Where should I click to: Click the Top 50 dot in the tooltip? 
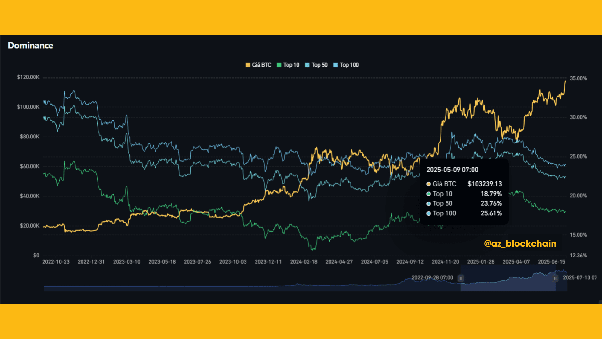coord(429,203)
